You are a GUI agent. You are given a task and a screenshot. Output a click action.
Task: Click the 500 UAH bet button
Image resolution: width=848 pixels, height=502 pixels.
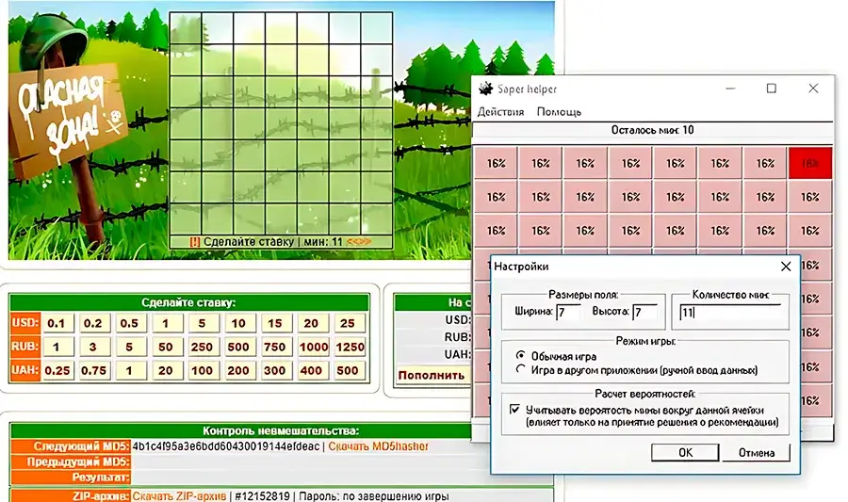347,371
